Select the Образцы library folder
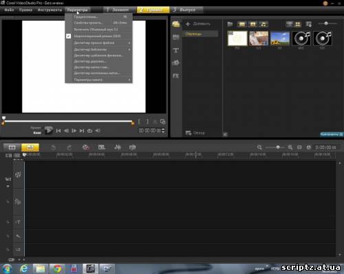The width and height of the screenshot is (344, 274). (x=200, y=34)
